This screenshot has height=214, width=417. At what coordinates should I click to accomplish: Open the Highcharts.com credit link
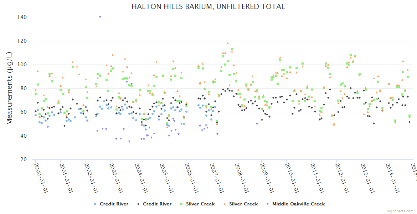tap(400, 211)
